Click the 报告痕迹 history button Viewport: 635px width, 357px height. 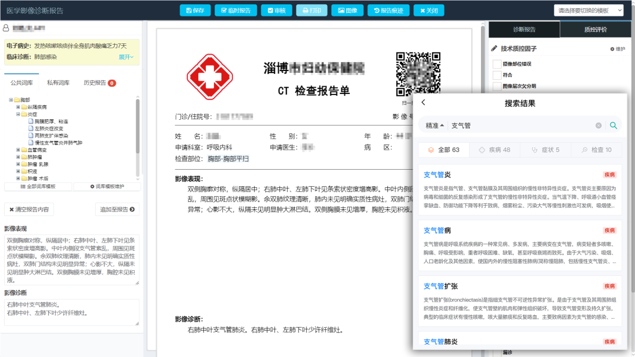pos(388,11)
